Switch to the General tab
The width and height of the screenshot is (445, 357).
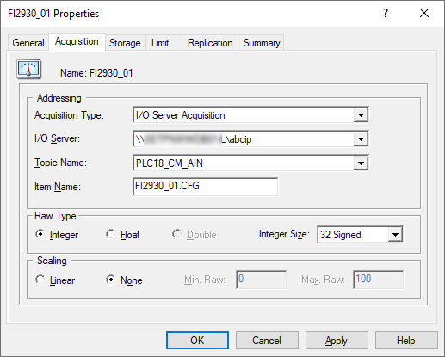click(x=28, y=43)
